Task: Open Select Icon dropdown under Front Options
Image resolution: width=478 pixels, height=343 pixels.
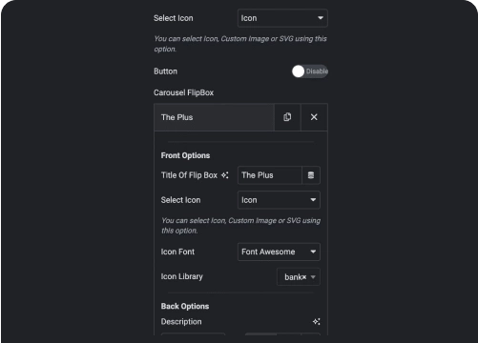Action: pos(279,200)
